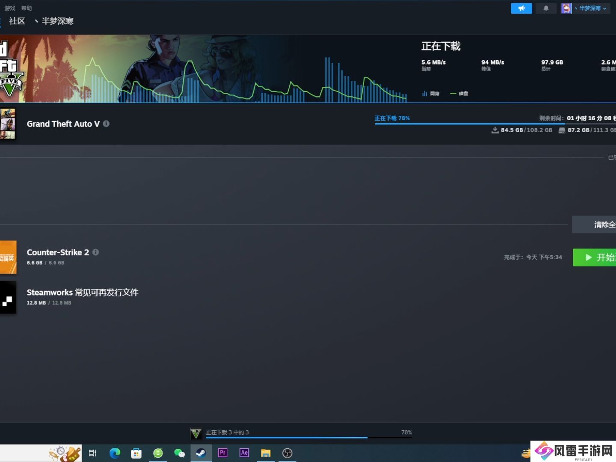Viewport: 616px width, 462px height.
Task: Launch Adobe Premiere Pro from the taskbar
Action: [x=222, y=453]
